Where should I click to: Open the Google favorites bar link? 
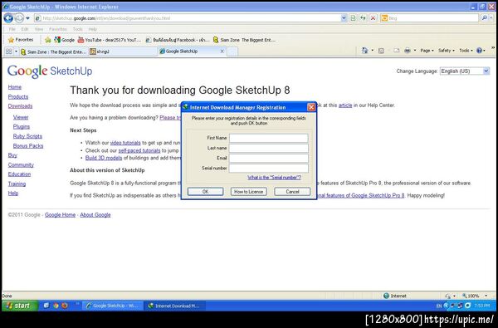(x=65, y=40)
